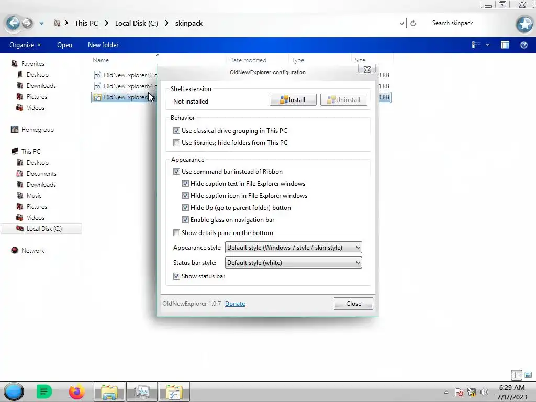This screenshot has height=402, width=536.
Task: Select the OldNewExplorer32 file
Action: (x=125, y=75)
